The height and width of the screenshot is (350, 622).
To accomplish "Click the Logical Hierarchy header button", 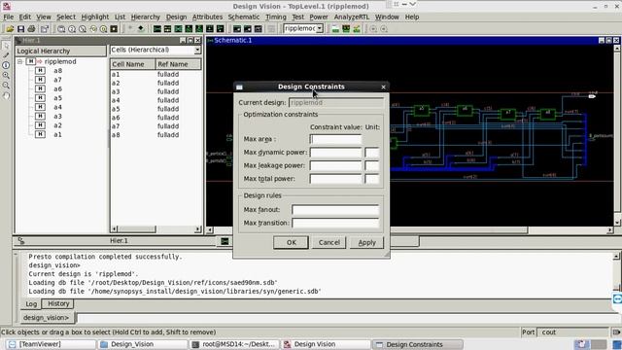I will click(x=60, y=51).
